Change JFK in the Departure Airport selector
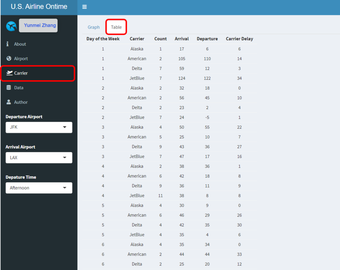Screen dimensions: 340x270 (x=39, y=127)
